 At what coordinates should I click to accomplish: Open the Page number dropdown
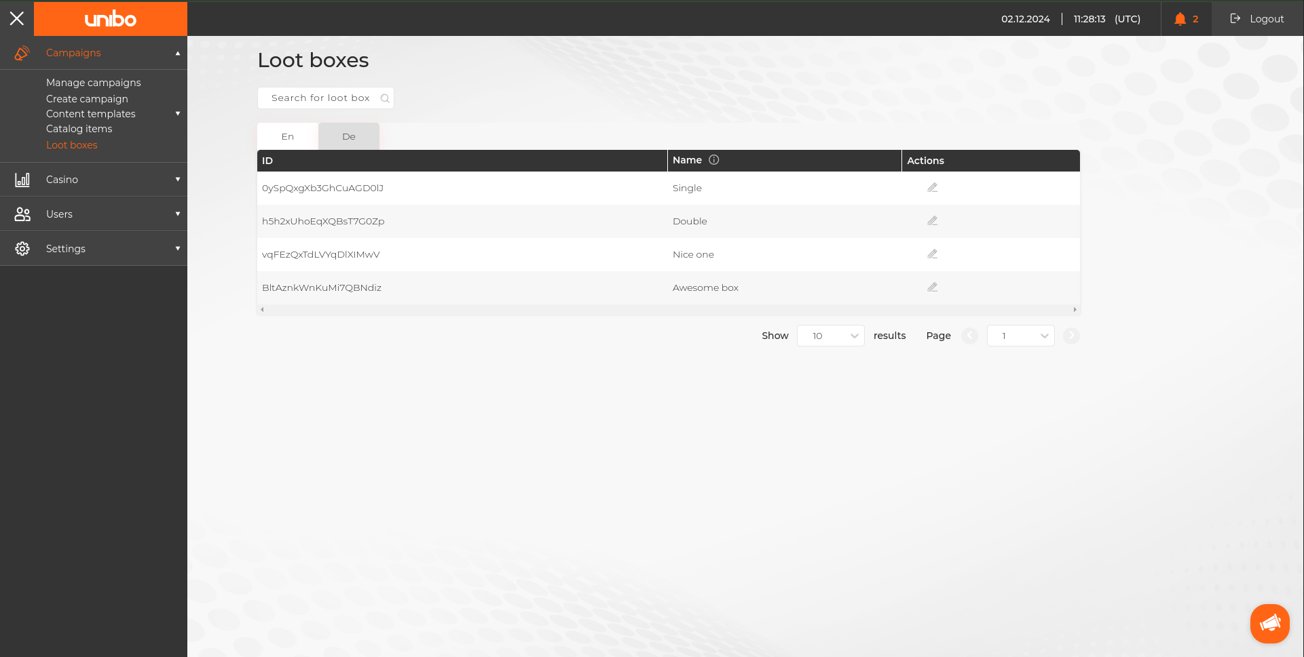click(x=1020, y=336)
